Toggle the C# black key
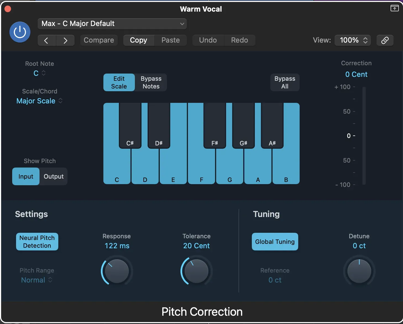Screen dimensions: 403x324 pos(130,126)
